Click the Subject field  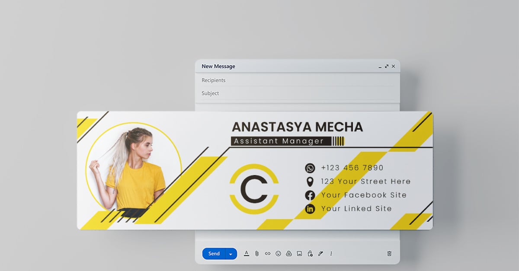tap(259, 93)
